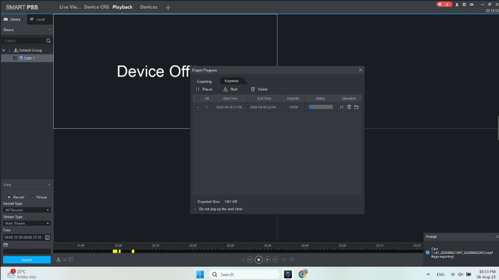Image resolution: width=499 pixels, height=280 pixels.
Task: Click the download icon below the timeline
Action: point(58,259)
